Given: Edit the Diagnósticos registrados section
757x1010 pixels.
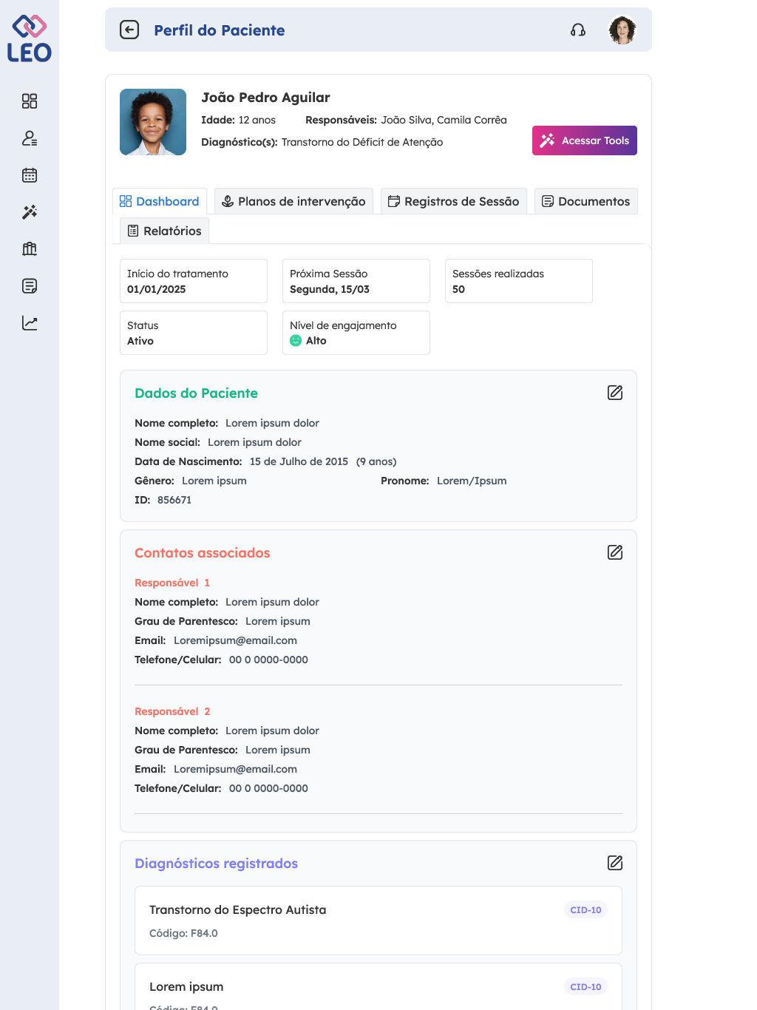Looking at the screenshot, I should (x=615, y=863).
